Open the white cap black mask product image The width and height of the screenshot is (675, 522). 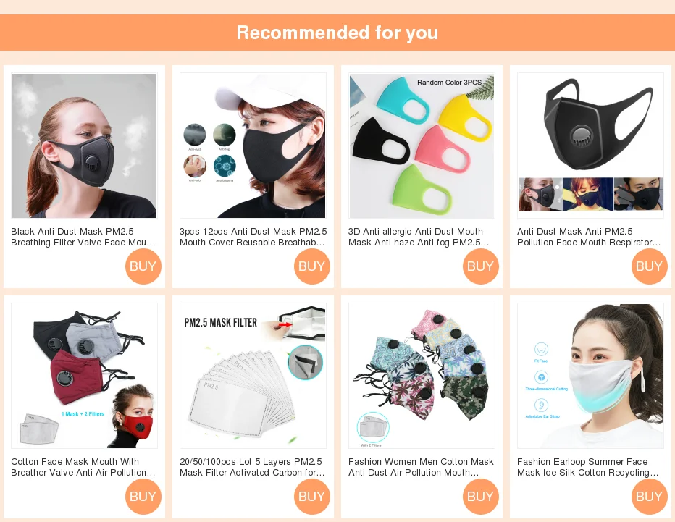pos(253,146)
